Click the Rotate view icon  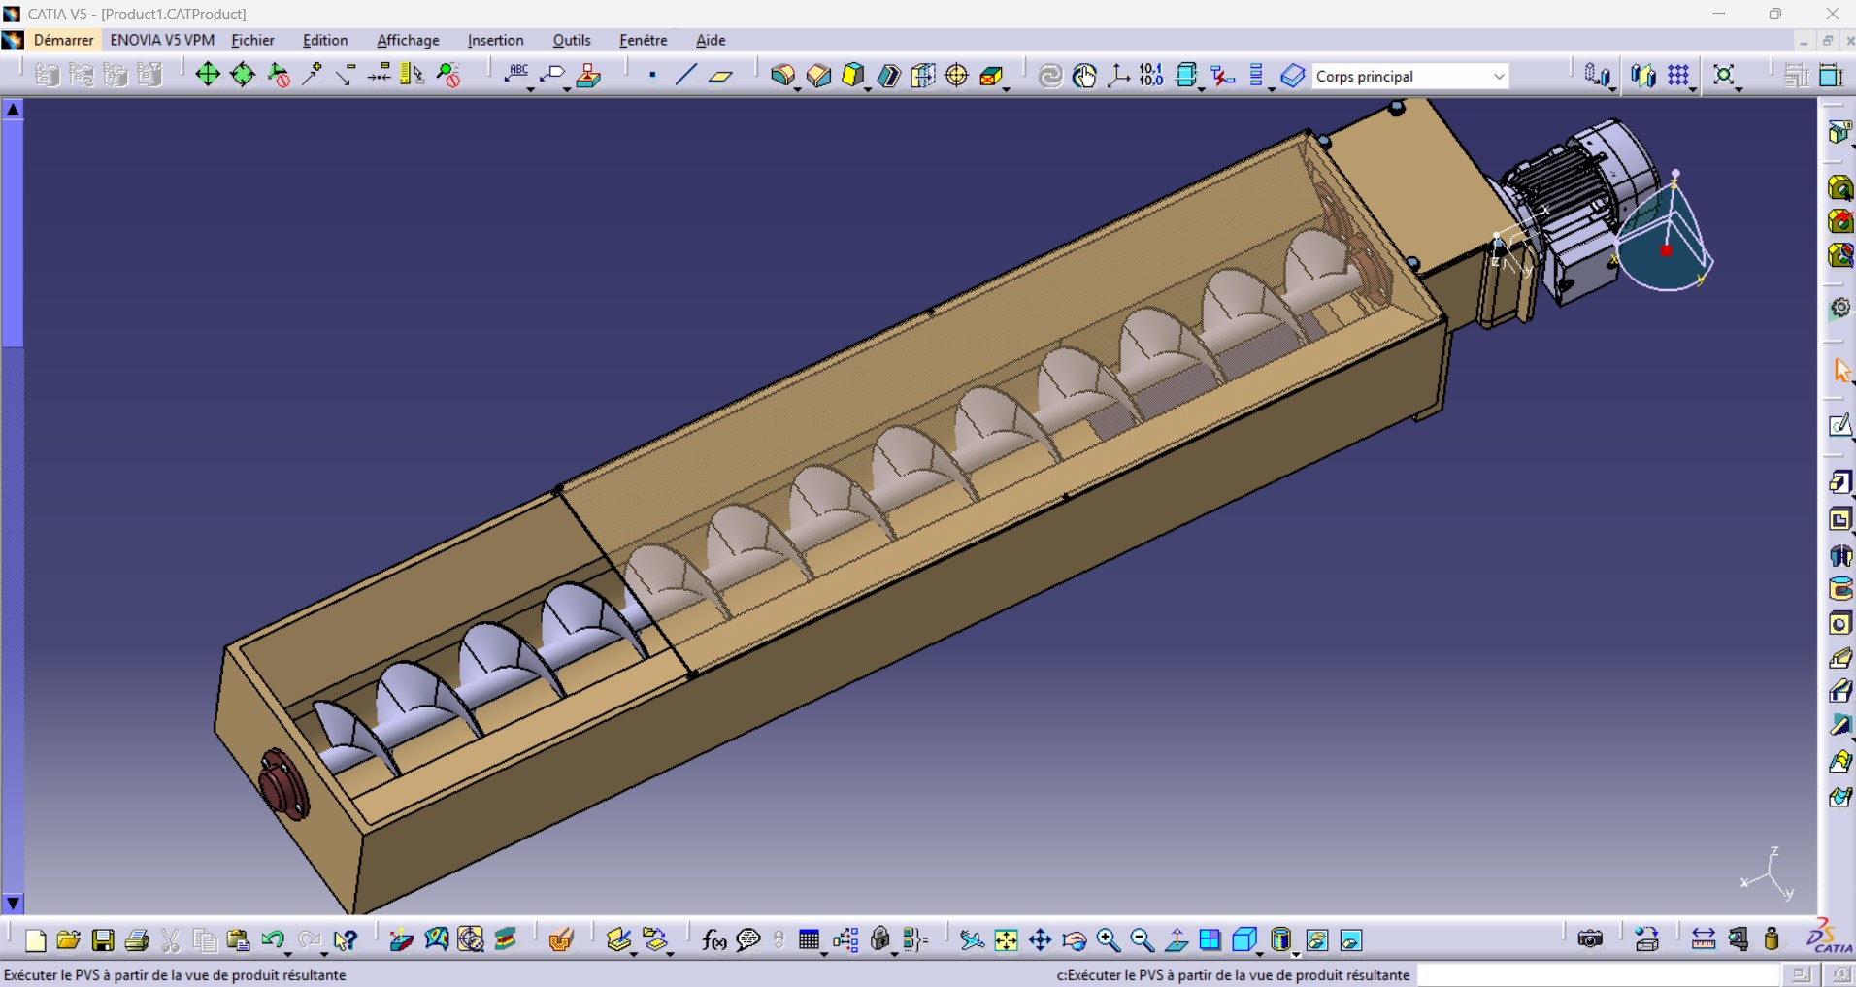pyautogui.click(x=1074, y=939)
